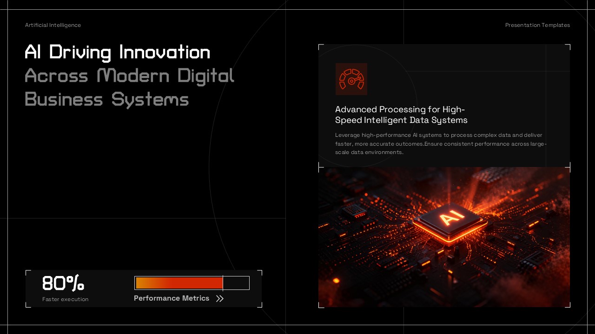Click the orange progress bar
The image size is (595, 334).
[x=179, y=283]
